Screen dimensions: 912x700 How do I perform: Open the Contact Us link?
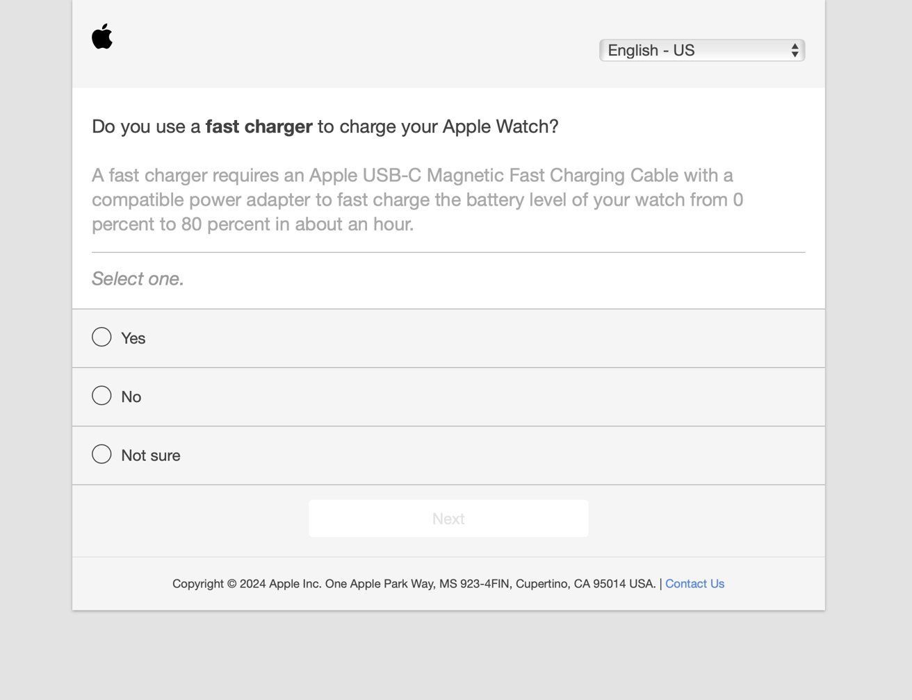coord(694,584)
